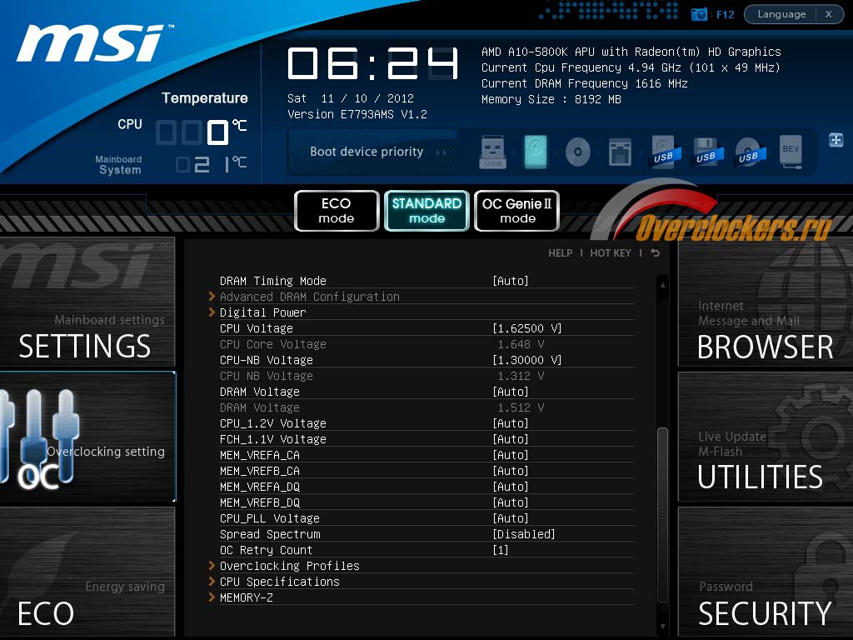
Task: Change MEM_VREFB_CA [Auto] setting
Action: 511,471
